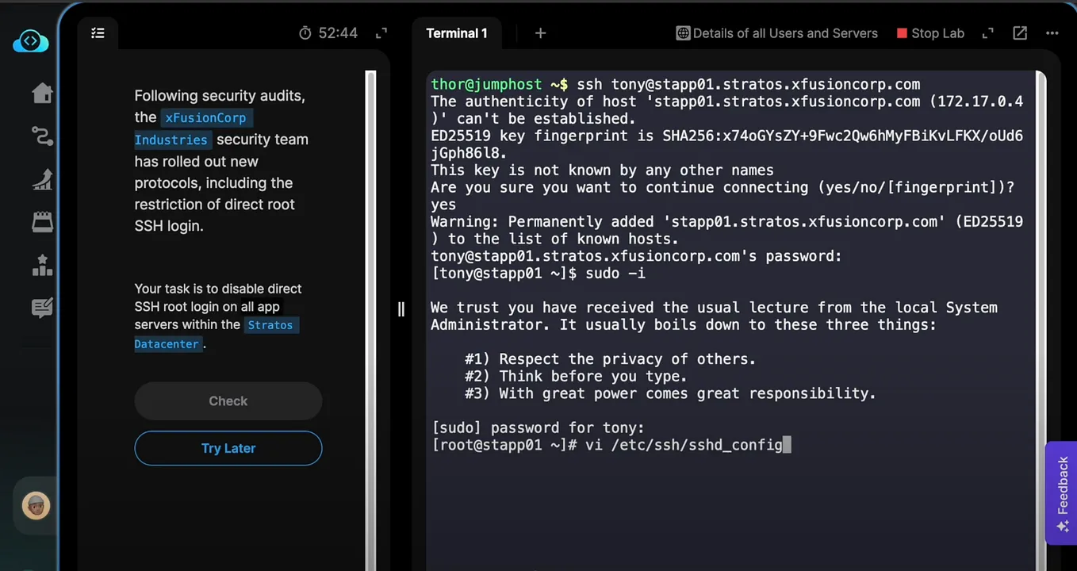Click the globe icon for server details
Screen dimensions: 1077x571
683,33
